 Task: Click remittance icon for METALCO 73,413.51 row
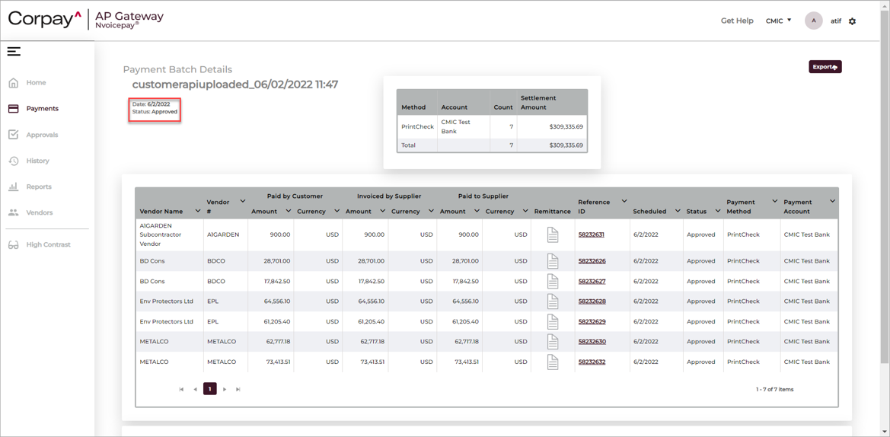pos(553,362)
